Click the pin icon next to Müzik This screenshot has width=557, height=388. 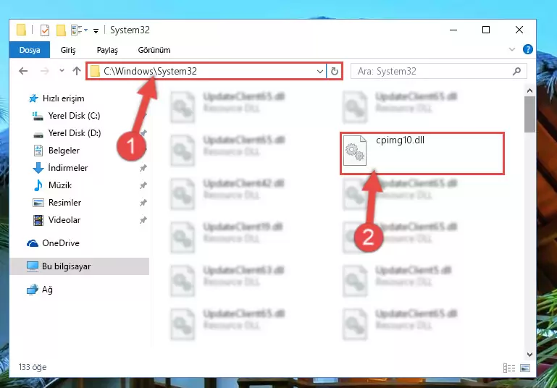click(x=143, y=185)
